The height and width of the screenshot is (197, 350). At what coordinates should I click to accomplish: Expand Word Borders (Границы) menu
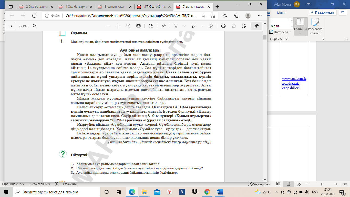[x=300, y=33]
